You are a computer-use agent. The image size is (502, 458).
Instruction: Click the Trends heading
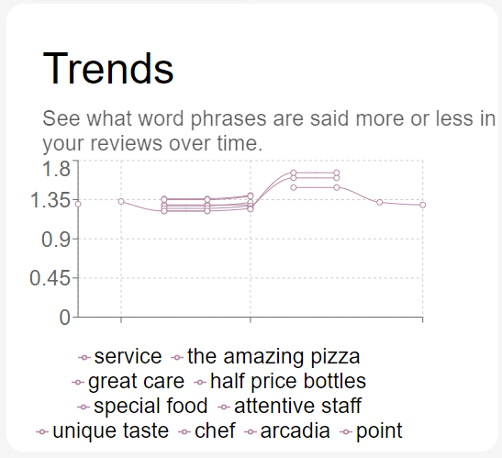108,69
